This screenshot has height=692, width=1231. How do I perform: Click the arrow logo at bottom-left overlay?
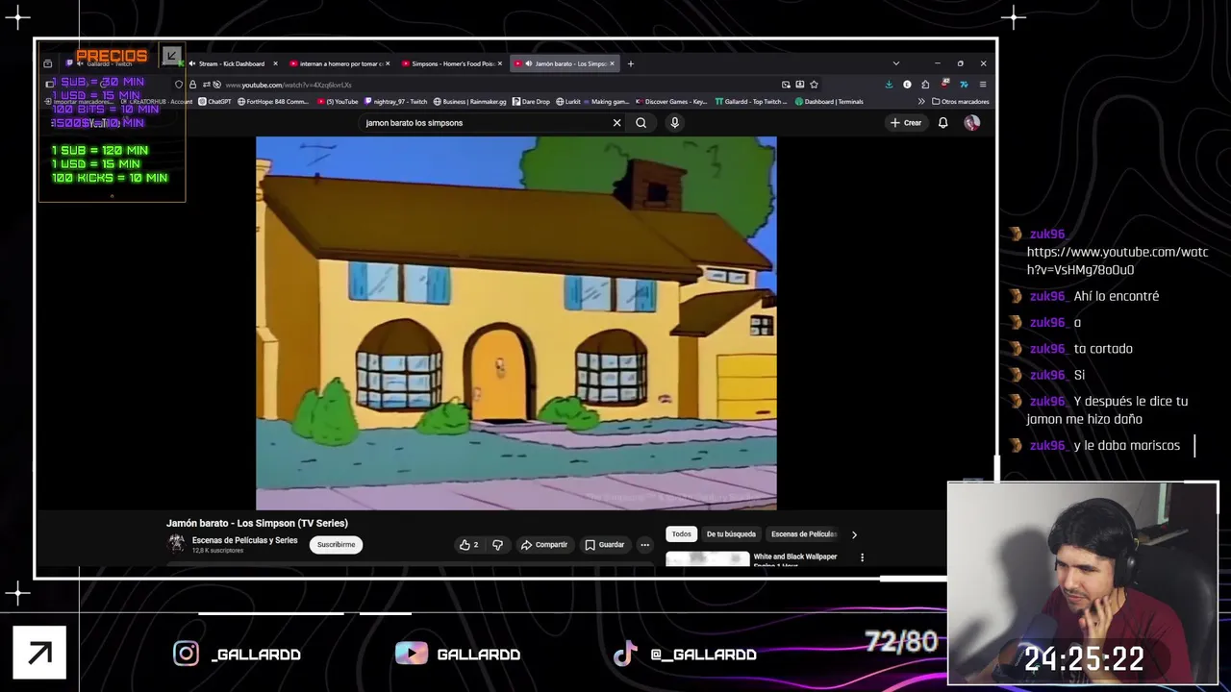click(x=39, y=654)
